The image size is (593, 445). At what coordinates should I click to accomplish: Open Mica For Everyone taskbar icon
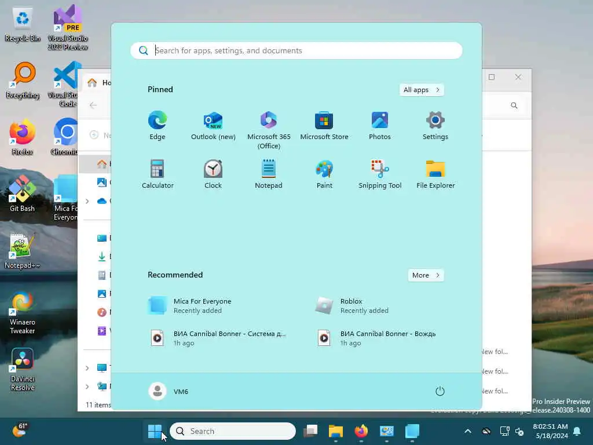[x=412, y=431]
